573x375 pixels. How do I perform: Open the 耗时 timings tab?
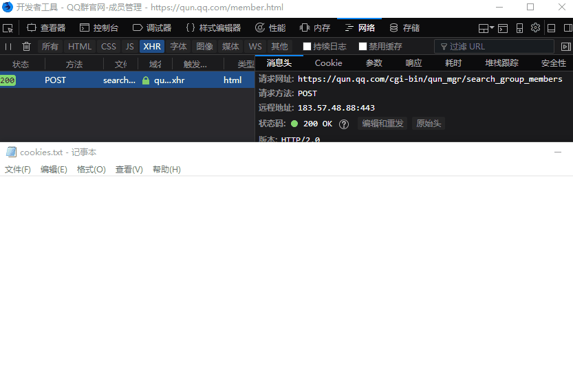(453, 63)
